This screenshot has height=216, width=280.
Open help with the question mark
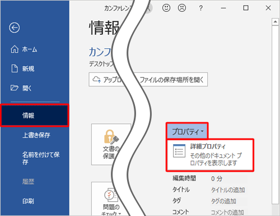(x=200, y=8)
